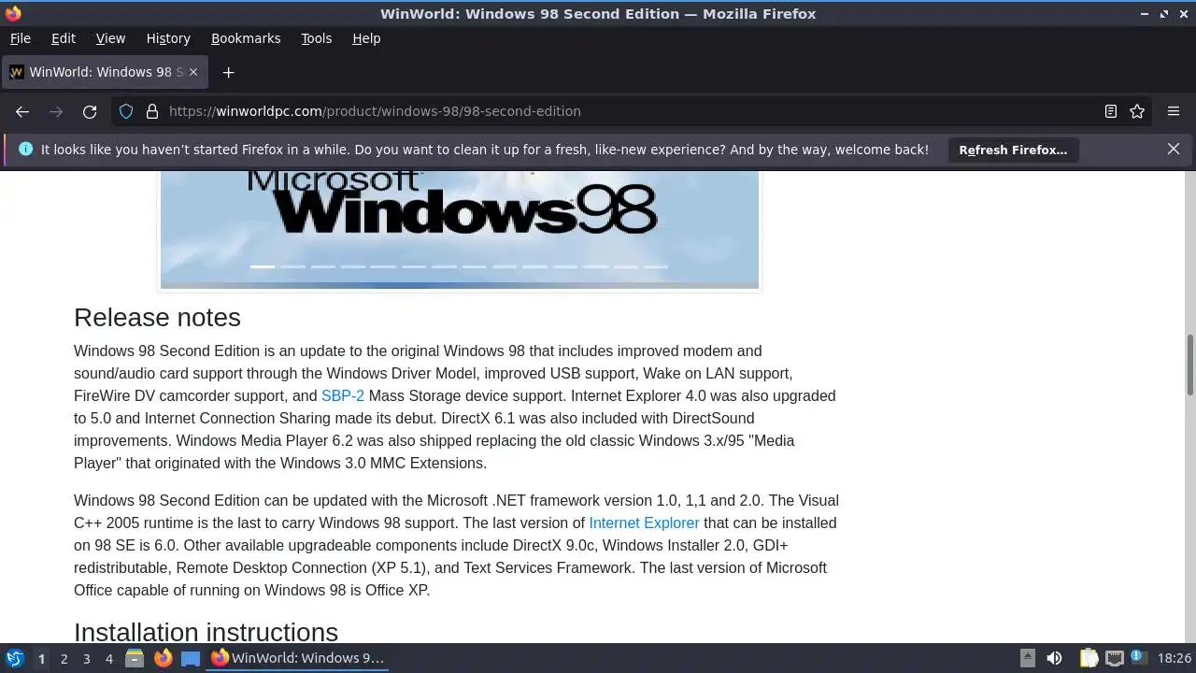Click the WinWorld favicon on the tab
Viewport: 1196px width, 673px height.
(x=16, y=72)
